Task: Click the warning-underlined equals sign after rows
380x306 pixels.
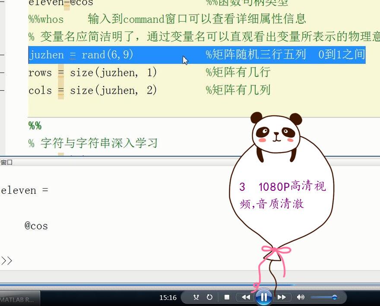Action: pos(61,73)
